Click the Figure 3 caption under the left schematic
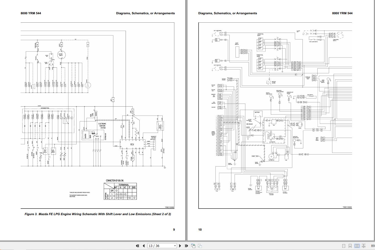This screenshot has height=250, width=375. click(98, 214)
